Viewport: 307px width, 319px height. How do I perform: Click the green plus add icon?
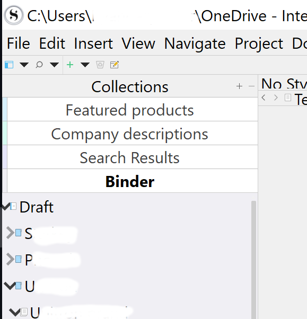[70, 65]
